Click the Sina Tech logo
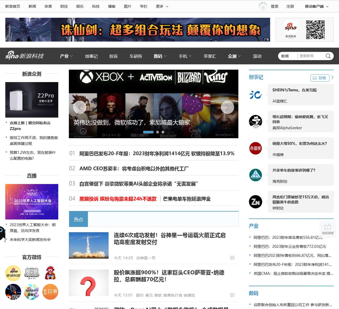 pyautogui.click(x=25, y=56)
